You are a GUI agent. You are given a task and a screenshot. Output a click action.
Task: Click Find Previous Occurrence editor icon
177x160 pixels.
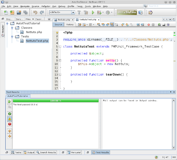tap(103, 25)
